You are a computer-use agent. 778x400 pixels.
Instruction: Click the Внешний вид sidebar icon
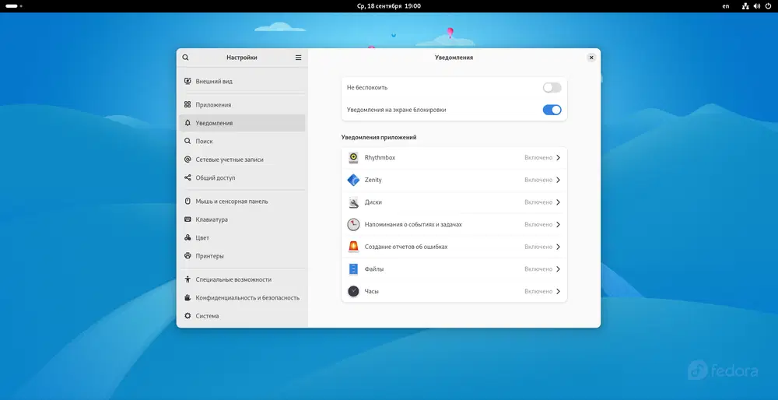pos(187,81)
